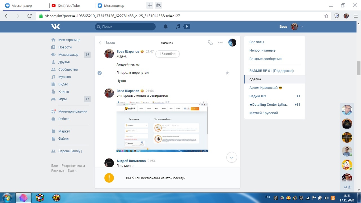Open the 'Вадим Шх' conversation
361x203 pixels.
point(258,96)
